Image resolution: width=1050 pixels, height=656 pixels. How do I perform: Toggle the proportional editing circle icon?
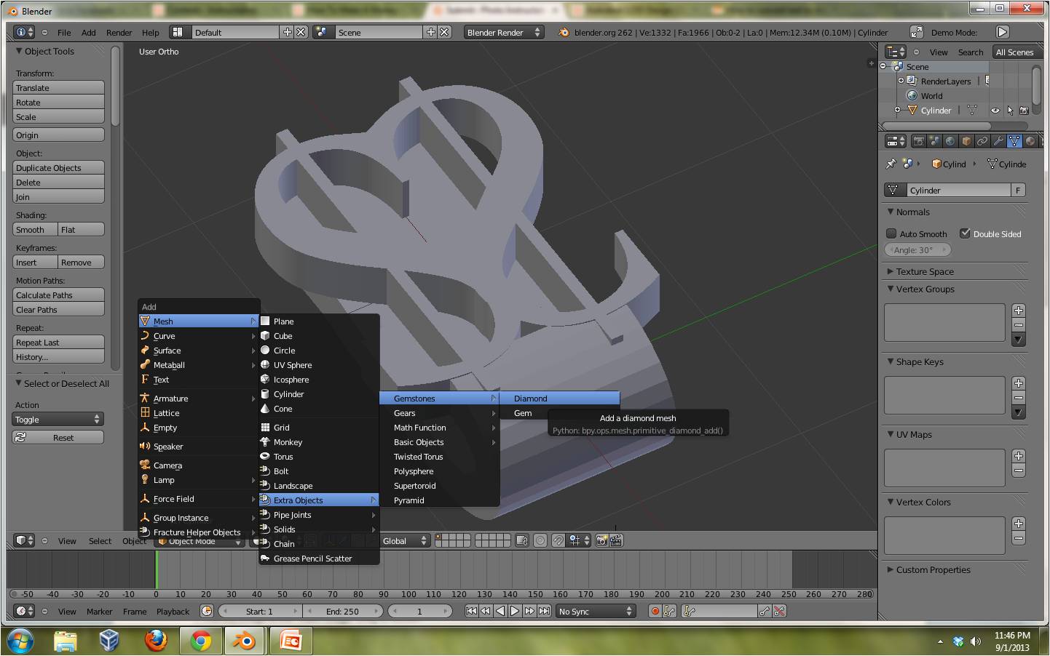(540, 540)
